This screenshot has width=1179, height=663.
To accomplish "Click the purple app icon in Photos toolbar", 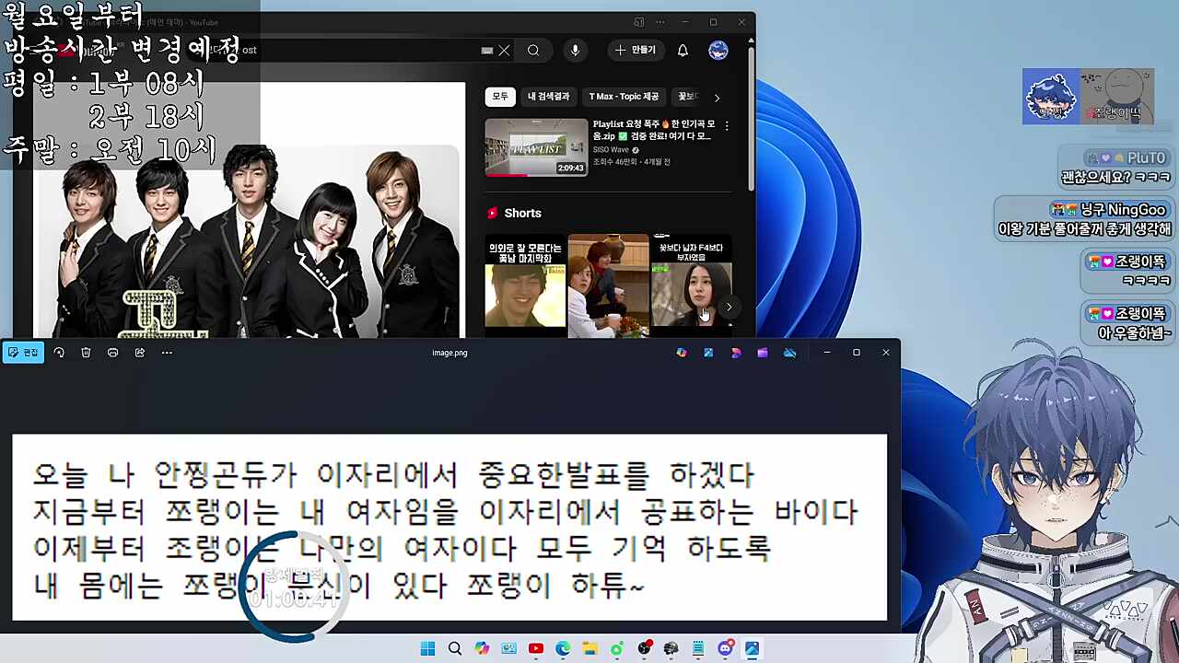I will pyautogui.click(x=763, y=353).
